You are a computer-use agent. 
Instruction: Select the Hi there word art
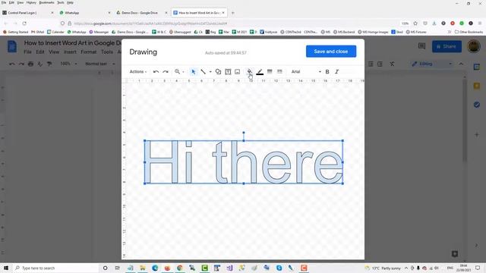point(244,162)
